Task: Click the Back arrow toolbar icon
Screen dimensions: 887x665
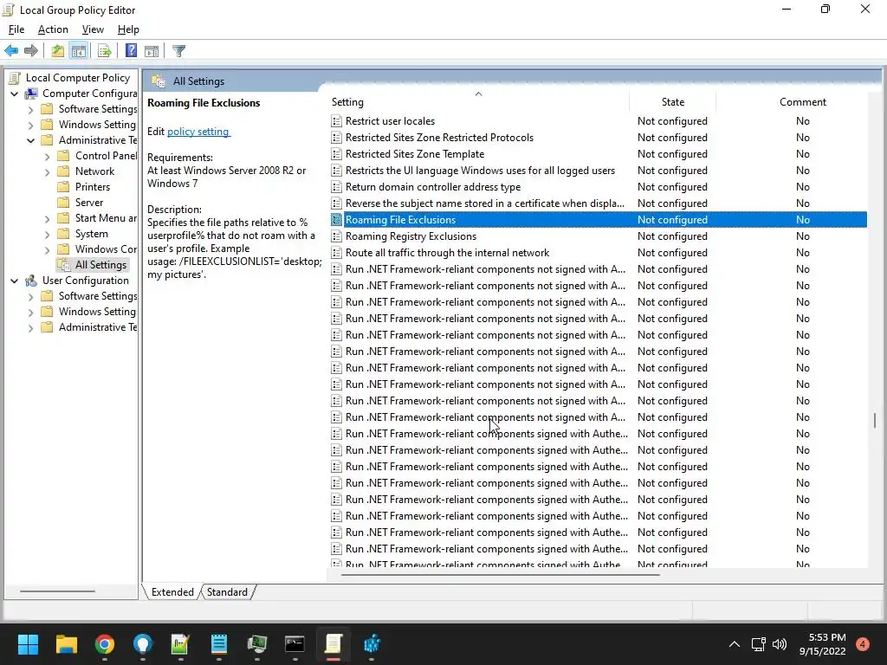Action: [x=11, y=51]
